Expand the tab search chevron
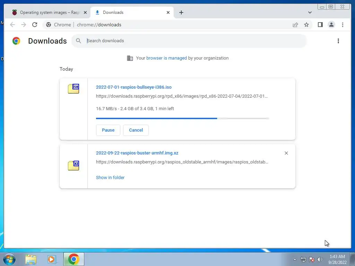 (310, 12)
